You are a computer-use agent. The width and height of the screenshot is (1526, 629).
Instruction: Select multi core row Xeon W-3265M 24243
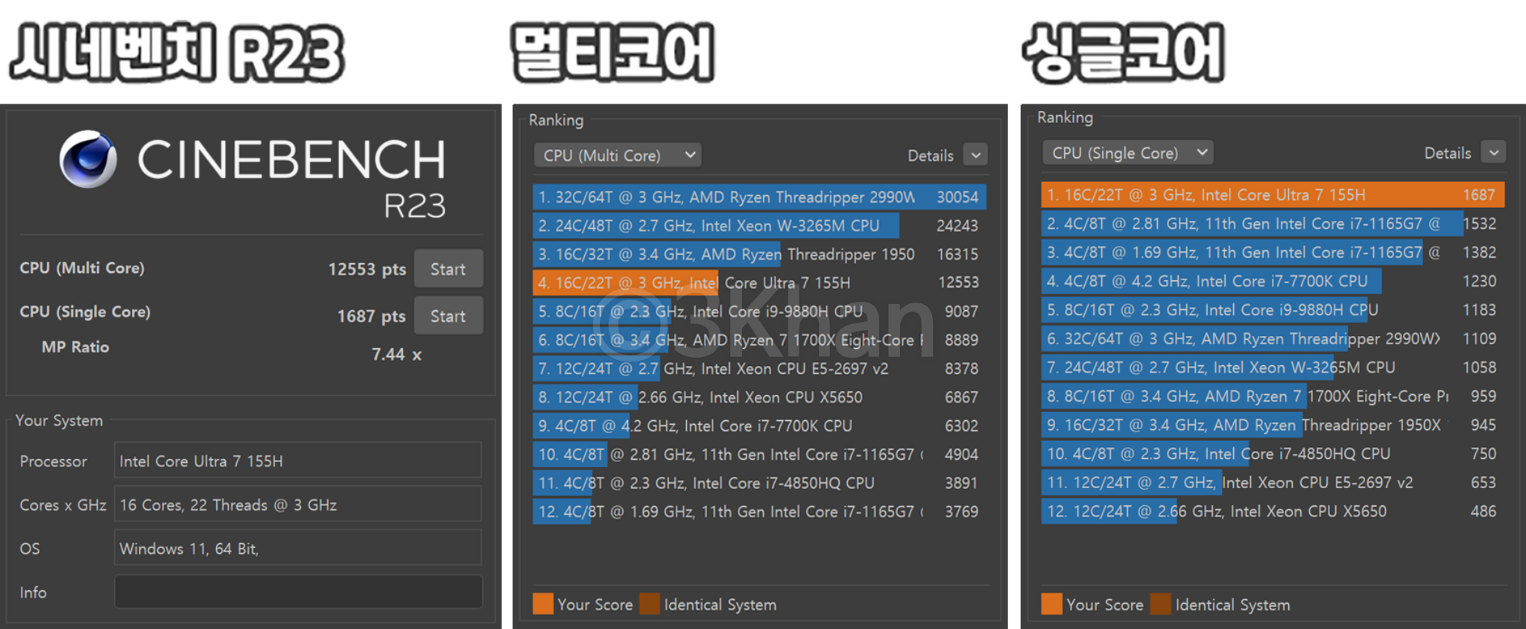click(759, 225)
